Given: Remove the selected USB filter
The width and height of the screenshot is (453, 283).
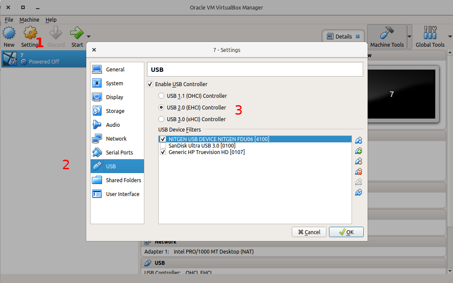Looking at the screenshot, I should coord(358,172).
